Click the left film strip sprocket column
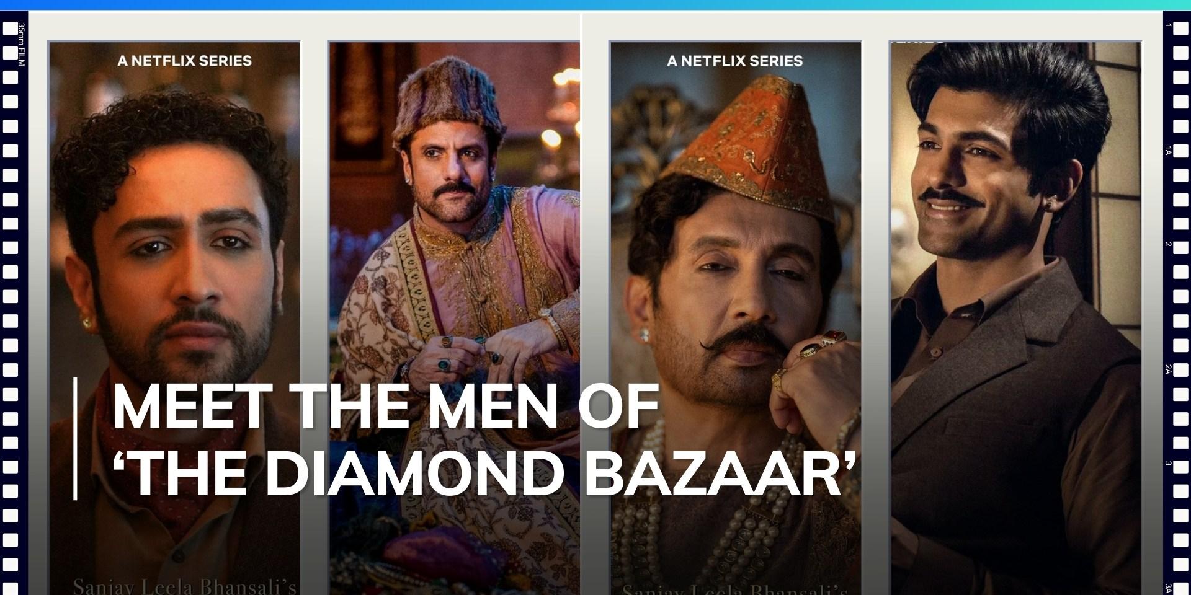 [10, 304]
